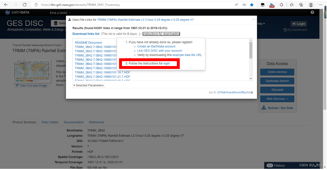The width and height of the screenshot is (327, 170).
Task: Click down arrow of links list scrollbar
Action: pos(251,79)
